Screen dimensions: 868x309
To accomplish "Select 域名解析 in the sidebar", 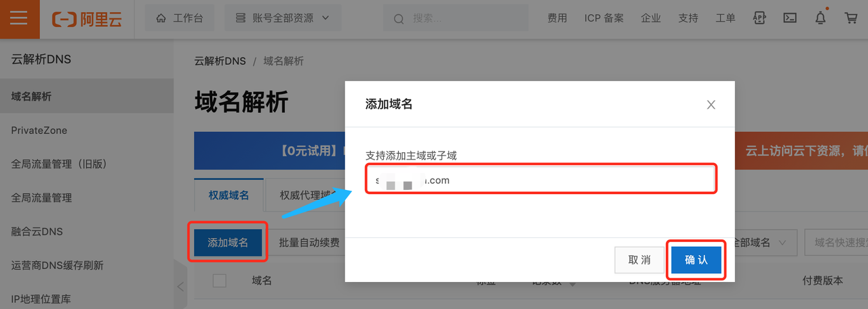I will (x=31, y=97).
